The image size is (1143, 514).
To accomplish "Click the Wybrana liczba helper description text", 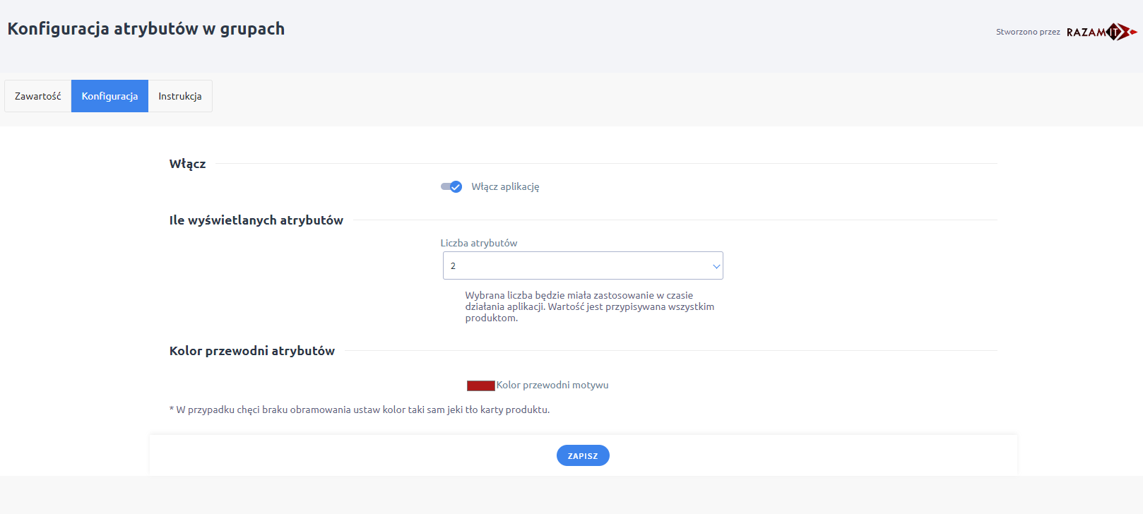I will coord(590,306).
